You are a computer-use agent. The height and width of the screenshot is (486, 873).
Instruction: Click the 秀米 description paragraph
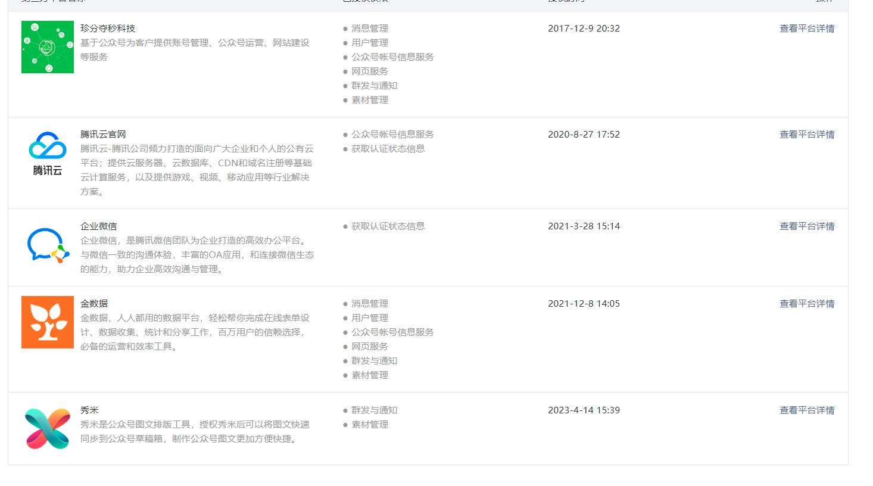point(195,432)
